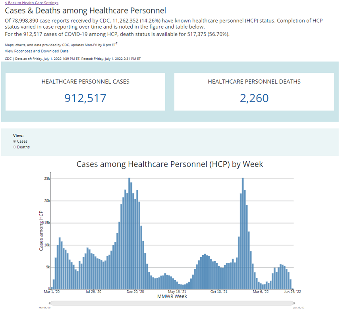Viewport: 340px width, 312px height.
Task: Click the vertical Cases among HCP axis title
Action: coord(41,231)
